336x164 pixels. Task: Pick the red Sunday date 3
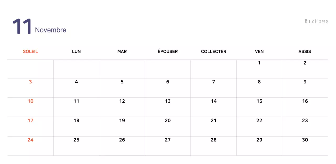(x=30, y=82)
